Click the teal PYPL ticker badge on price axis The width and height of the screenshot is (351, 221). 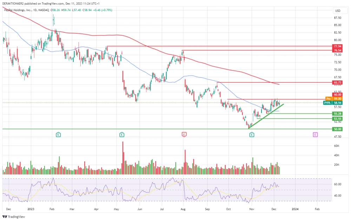point(327,103)
